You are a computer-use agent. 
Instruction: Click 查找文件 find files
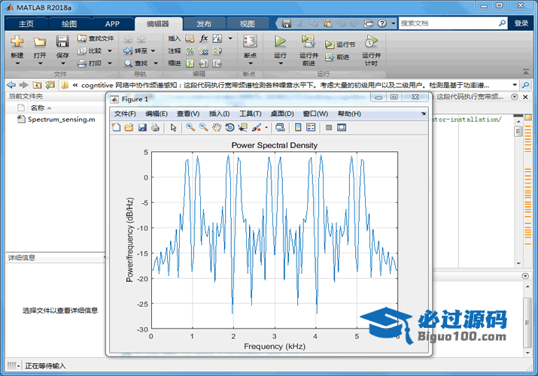tap(96, 38)
